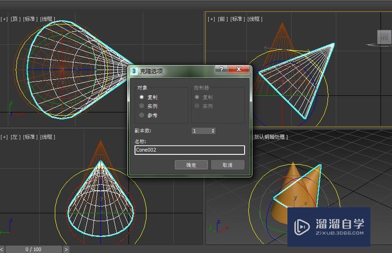Open the left viewport [左] view menu
392x253 pixels.
pos(15,137)
